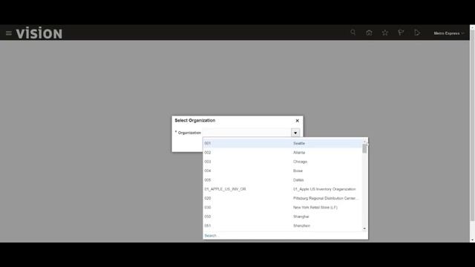Select organization 005 Dallas
Image resolution: width=475 pixels, height=267 pixels.
pos(283,179)
